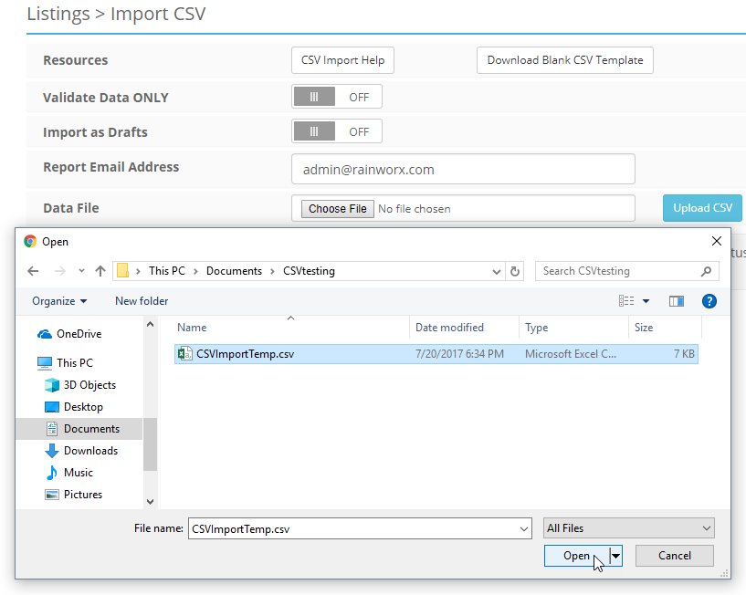The height and width of the screenshot is (595, 746).
Task: Enable the Validate Data ONLY switch
Action: 337,96
